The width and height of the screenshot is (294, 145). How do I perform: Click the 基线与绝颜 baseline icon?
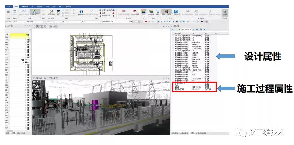coord(135,12)
